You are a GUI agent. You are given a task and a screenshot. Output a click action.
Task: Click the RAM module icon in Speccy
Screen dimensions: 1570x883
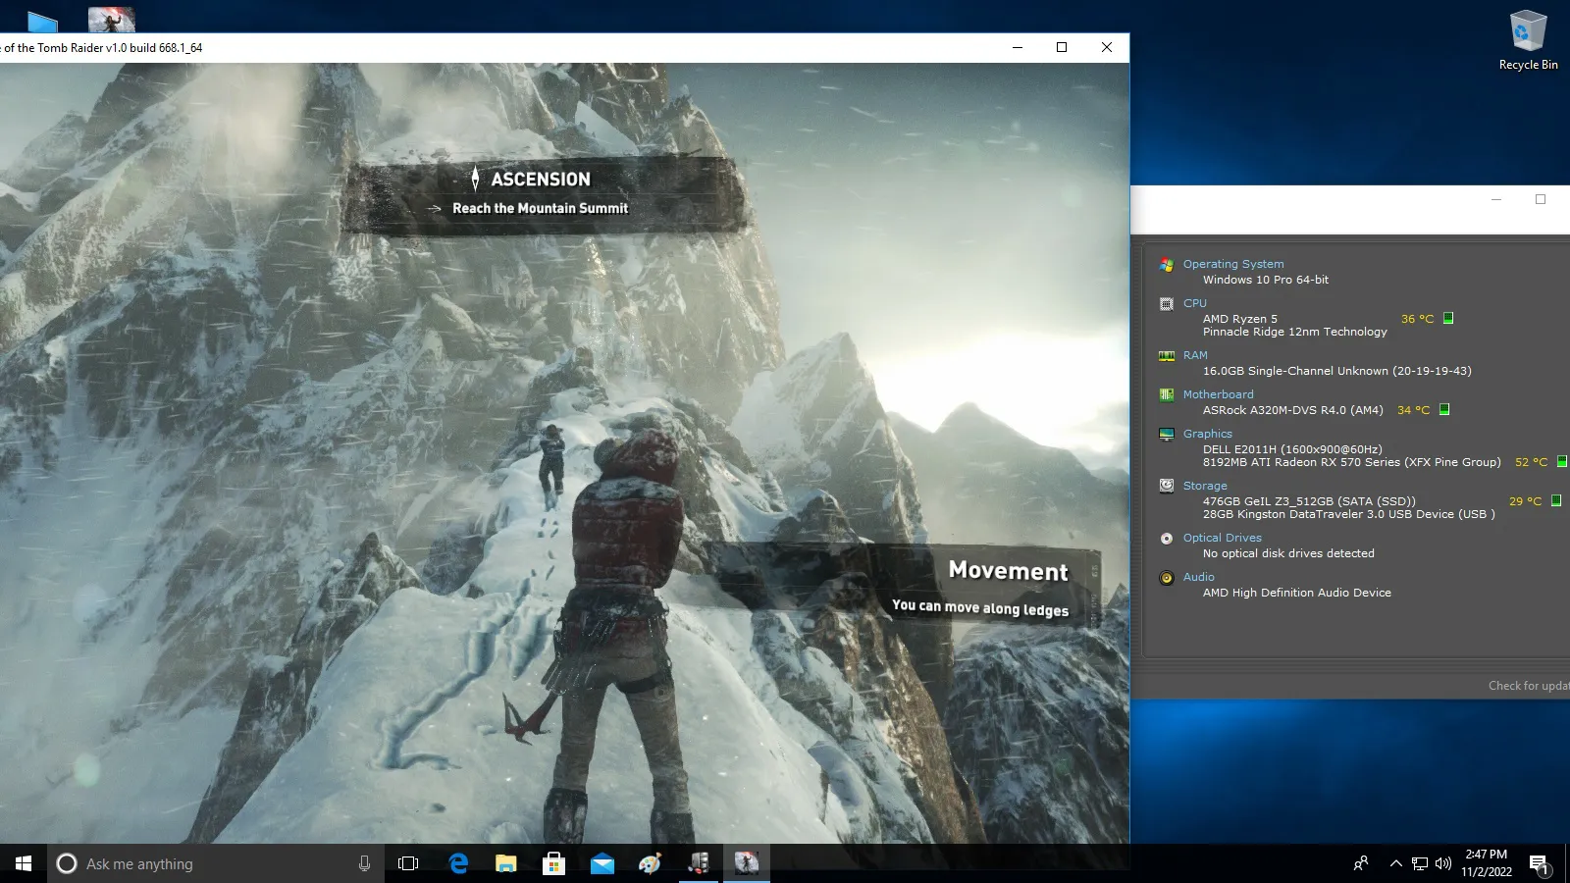(1167, 356)
